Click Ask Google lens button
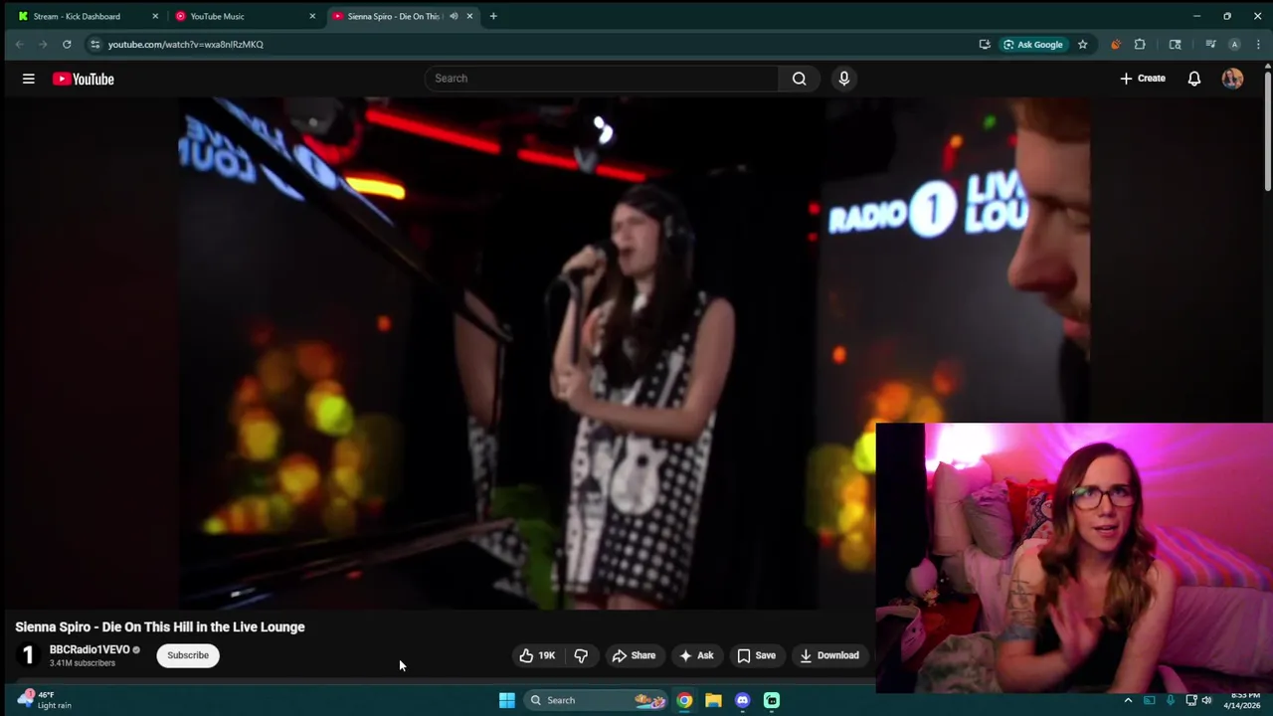1273x716 pixels. point(1033,44)
